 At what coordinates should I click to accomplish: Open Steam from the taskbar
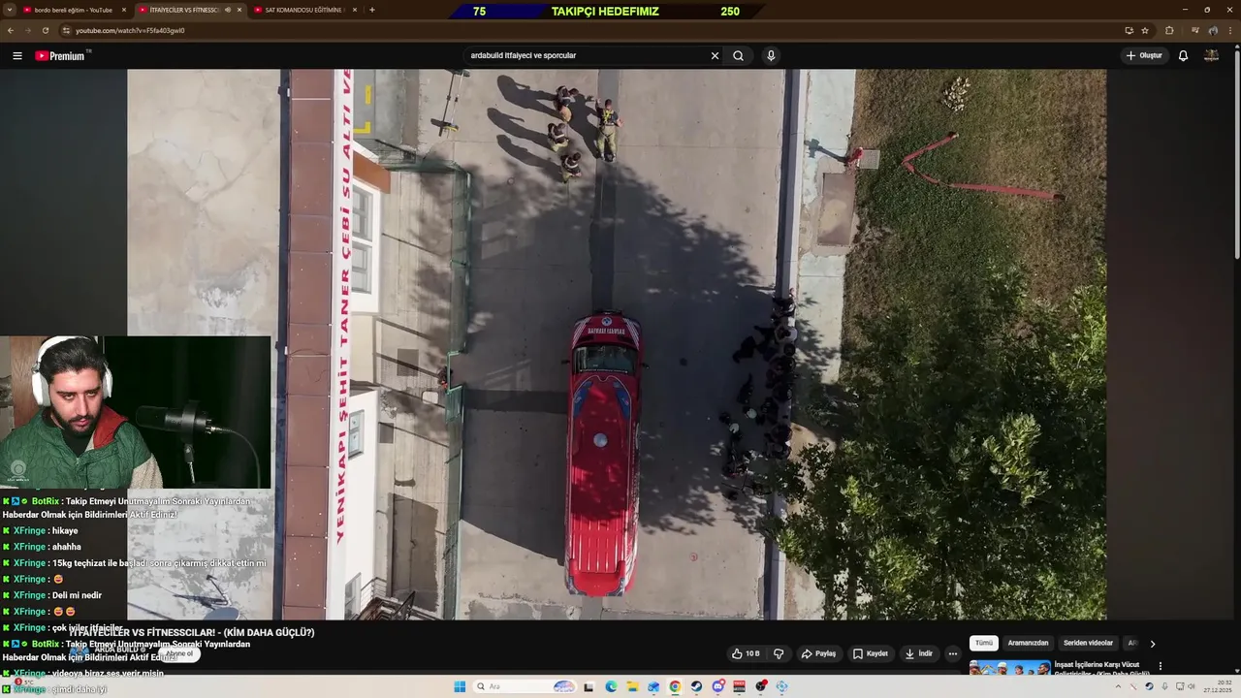click(x=696, y=686)
